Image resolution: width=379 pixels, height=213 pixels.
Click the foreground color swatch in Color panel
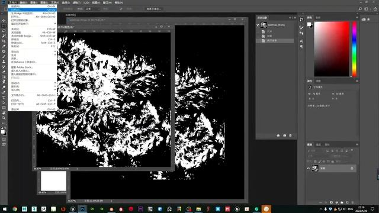coord(309,24)
